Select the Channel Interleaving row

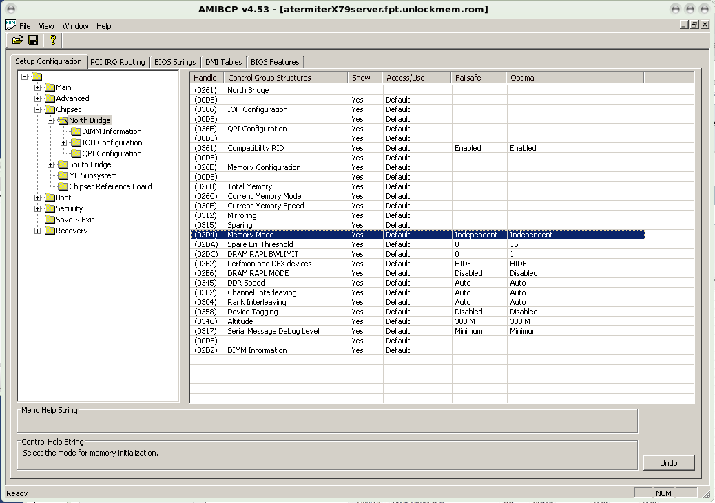(417, 292)
